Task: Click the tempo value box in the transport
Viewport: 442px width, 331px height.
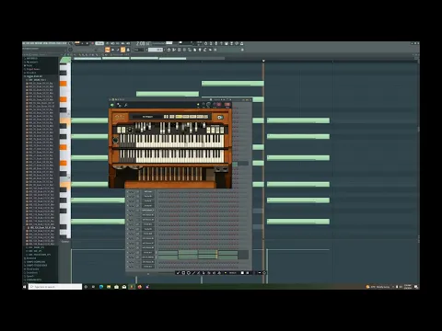Action: pos(99,43)
